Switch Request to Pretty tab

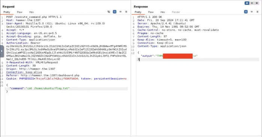7,12
